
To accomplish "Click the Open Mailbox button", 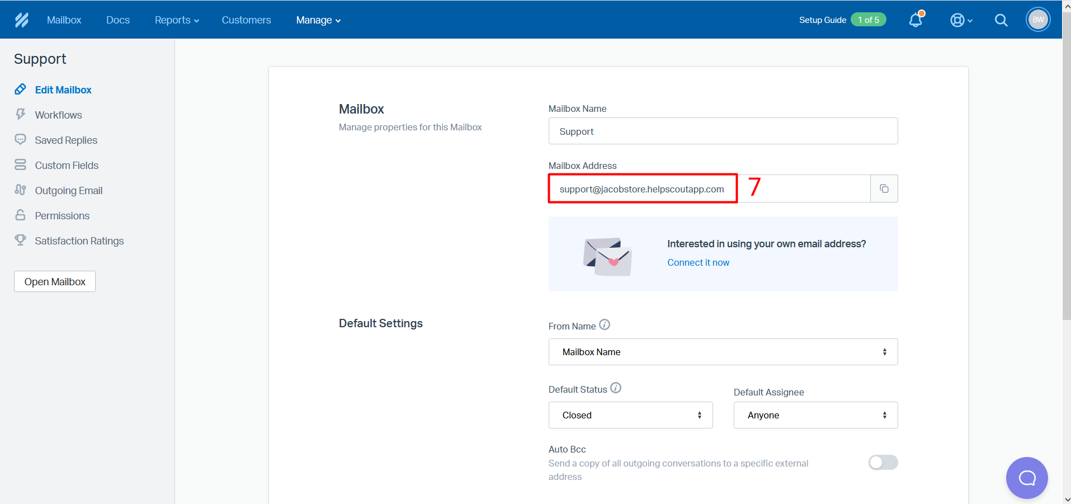I will pos(55,282).
